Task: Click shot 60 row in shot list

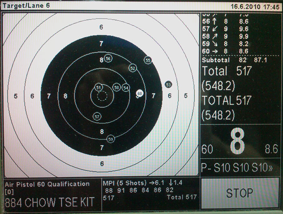Action: pos(226,51)
